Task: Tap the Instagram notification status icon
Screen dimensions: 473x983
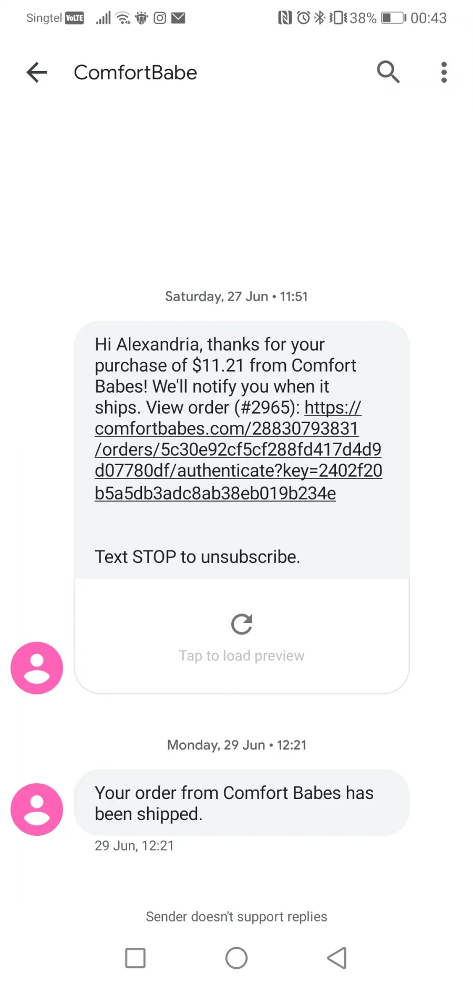Action: [160, 18]
